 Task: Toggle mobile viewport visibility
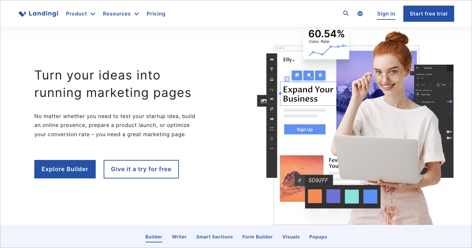pyautogui.click(x=422, y=78)
